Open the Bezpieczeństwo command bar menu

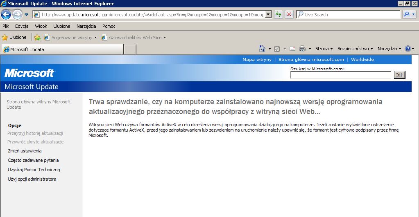coord(355,49)
